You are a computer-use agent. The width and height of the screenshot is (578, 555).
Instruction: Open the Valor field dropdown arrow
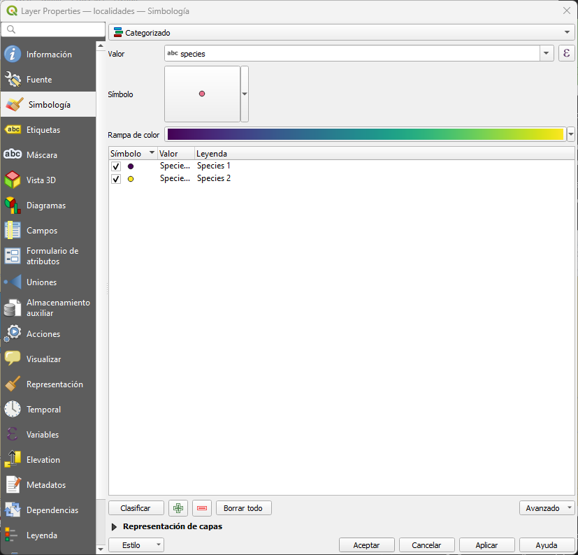pyautogui.click(x=547, y=53)
